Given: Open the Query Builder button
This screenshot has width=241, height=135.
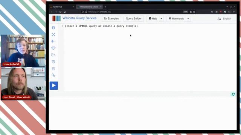Looking at the screenshot, I should (x=134, y=18).
